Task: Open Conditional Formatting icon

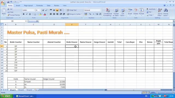Action: (x=107, y=10)
